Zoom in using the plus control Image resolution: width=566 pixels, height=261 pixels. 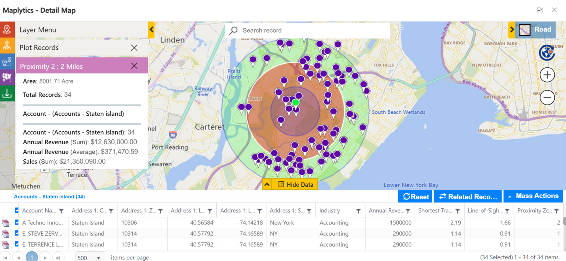point(547,75)
